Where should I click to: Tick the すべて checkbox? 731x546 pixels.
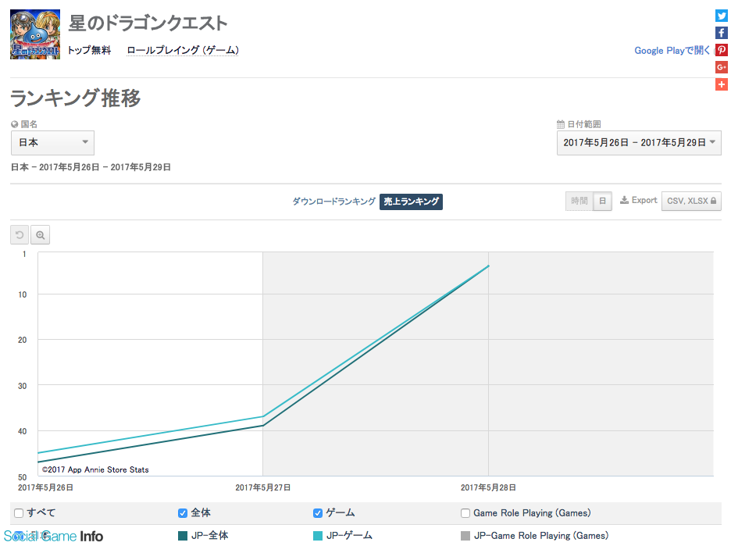pos(19,513)
